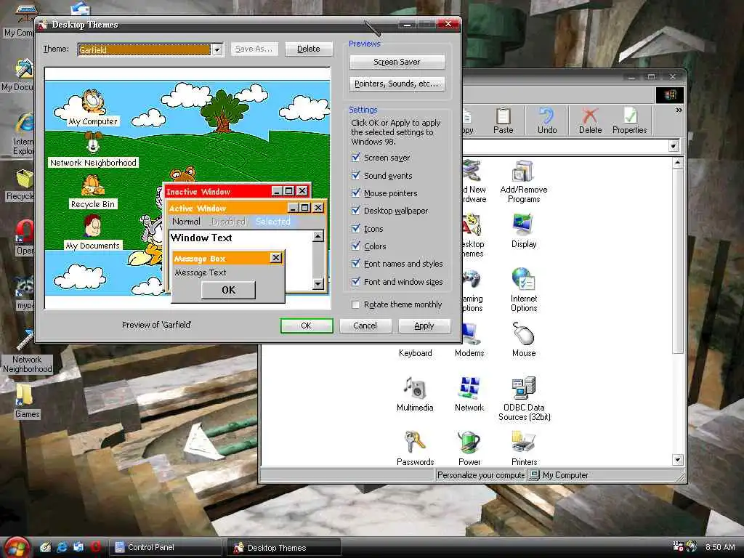Click the 8:50 AM taskbar clock
Screen dimensions: 744x558
tap(720, 547)
